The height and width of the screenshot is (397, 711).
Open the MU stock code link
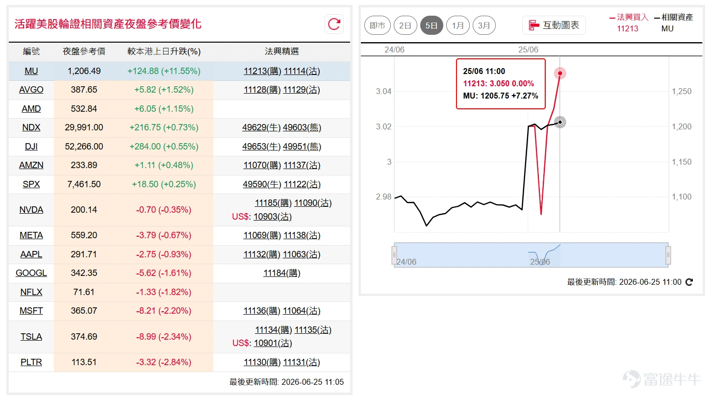31,71
